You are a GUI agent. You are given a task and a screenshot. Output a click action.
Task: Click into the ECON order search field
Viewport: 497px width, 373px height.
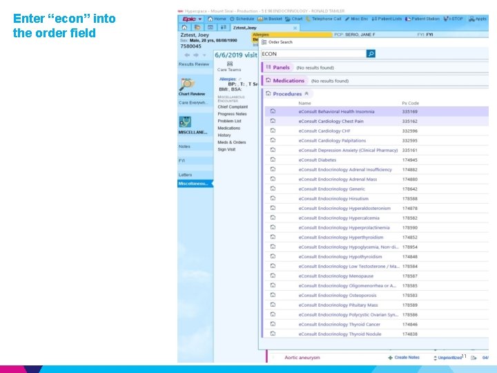tap(313, 54)
